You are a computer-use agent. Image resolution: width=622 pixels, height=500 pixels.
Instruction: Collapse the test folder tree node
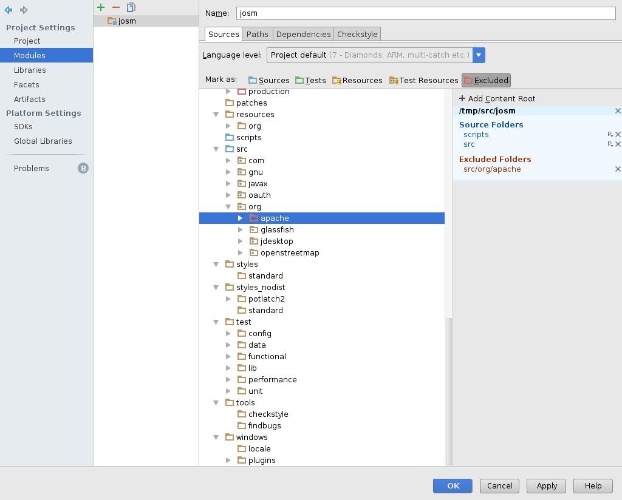[216, 322]
